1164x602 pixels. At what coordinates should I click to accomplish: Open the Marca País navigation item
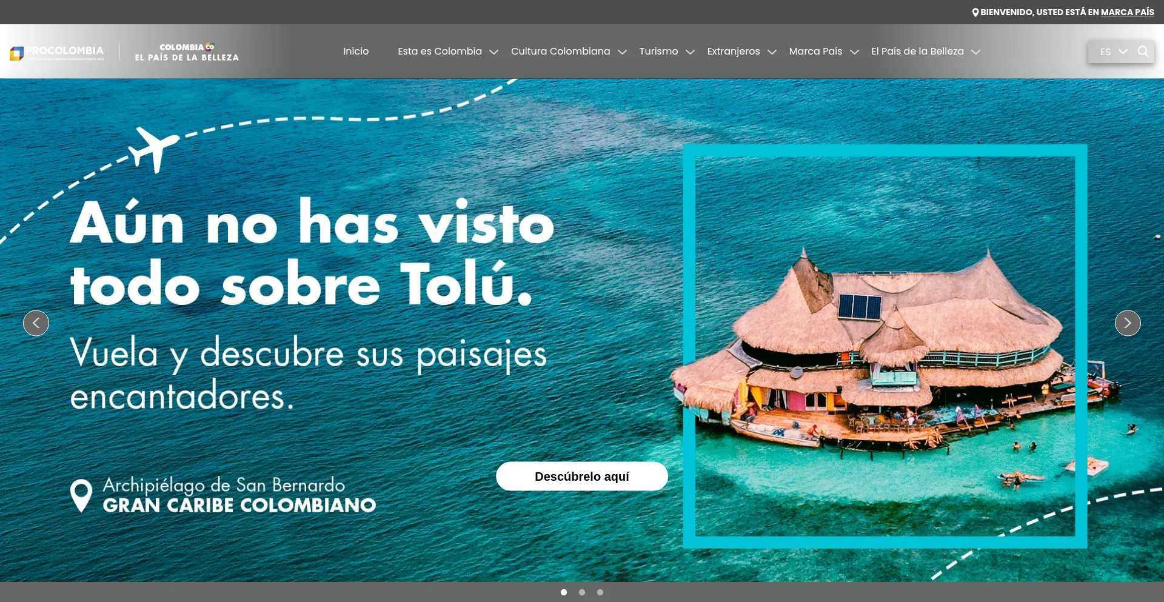(x=815, y=52)
